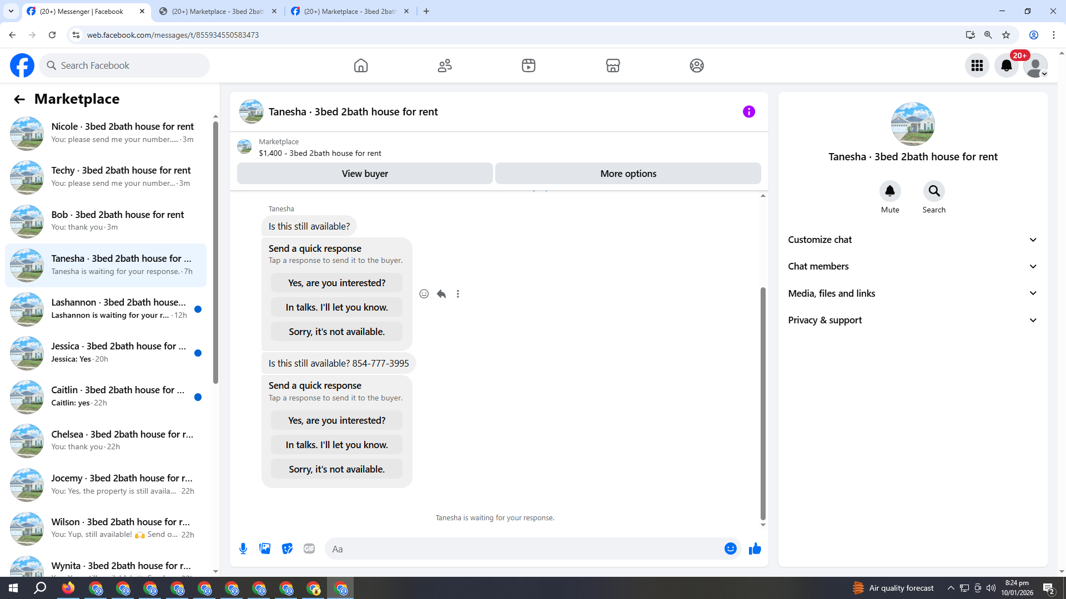
Task: Open the sticker picker icon
Action: click(287, 549)
